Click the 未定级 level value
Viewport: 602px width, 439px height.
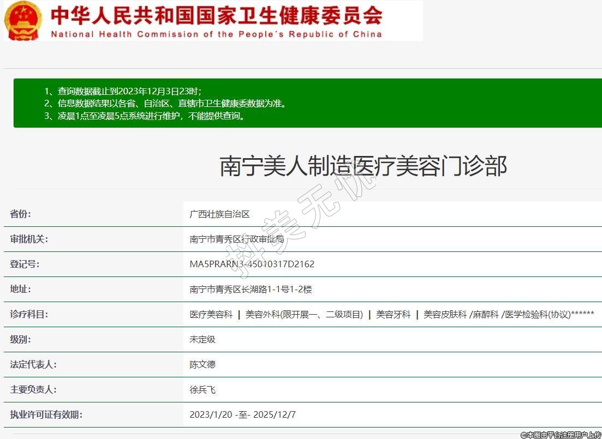tap(202, 339)
